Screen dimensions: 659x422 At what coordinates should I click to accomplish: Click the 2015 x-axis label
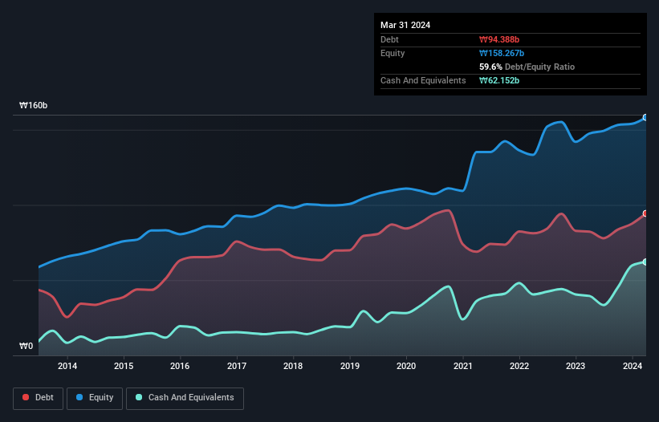coord(124,366)
